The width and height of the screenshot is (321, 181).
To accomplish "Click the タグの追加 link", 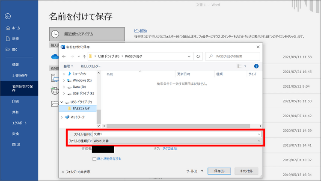I will click(x=168, y=148).
